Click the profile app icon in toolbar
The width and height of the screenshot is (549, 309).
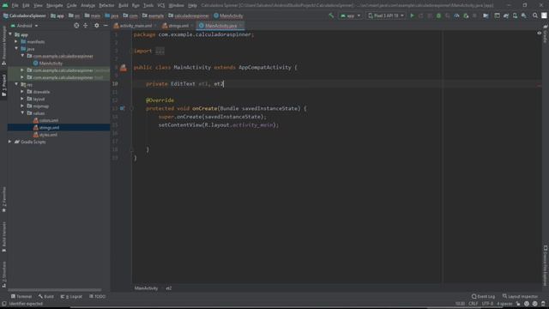tap(456, 15)
